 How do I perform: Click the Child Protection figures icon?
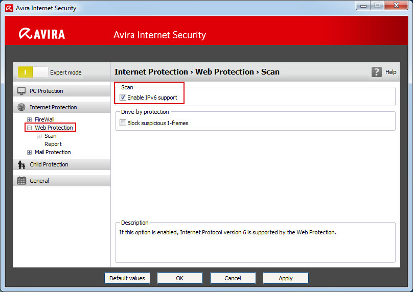pos(21,165)
